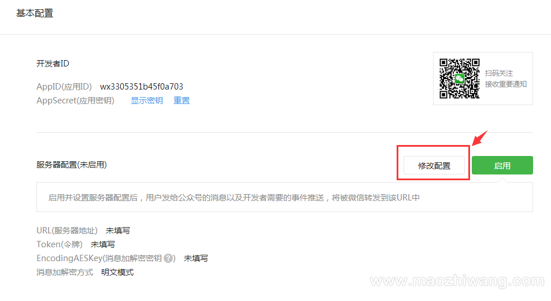Click the 服务器配置(未启用) heading

[72, 165]
